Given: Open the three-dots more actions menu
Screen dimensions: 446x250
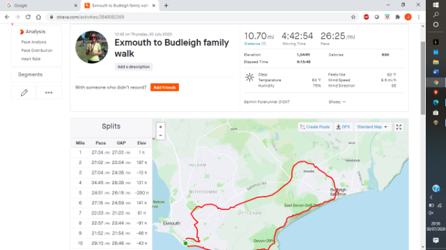Looking at the screenshot, I should 49,92.
